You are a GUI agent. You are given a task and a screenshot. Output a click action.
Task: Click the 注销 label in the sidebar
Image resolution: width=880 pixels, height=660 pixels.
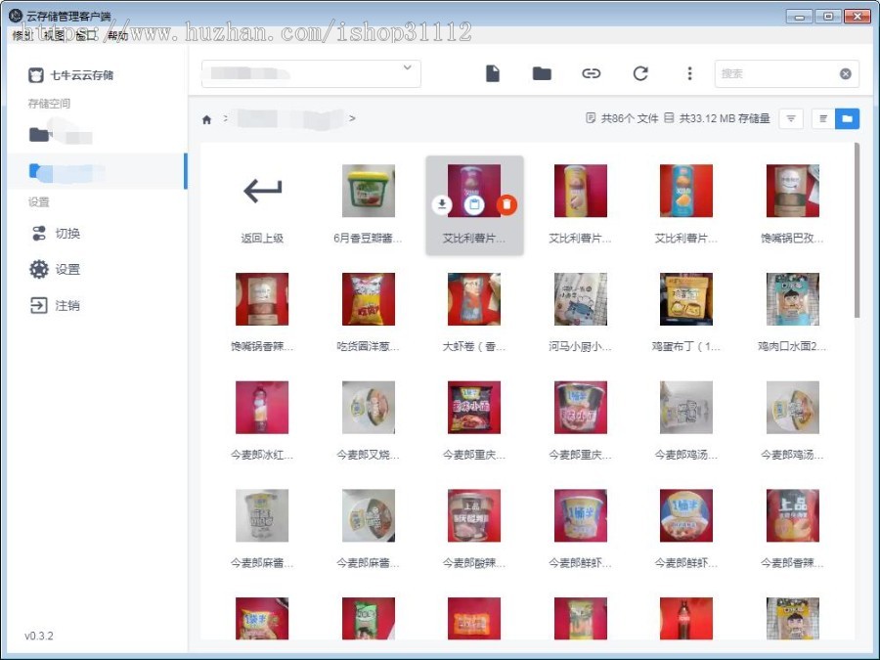tap(67, 306)
